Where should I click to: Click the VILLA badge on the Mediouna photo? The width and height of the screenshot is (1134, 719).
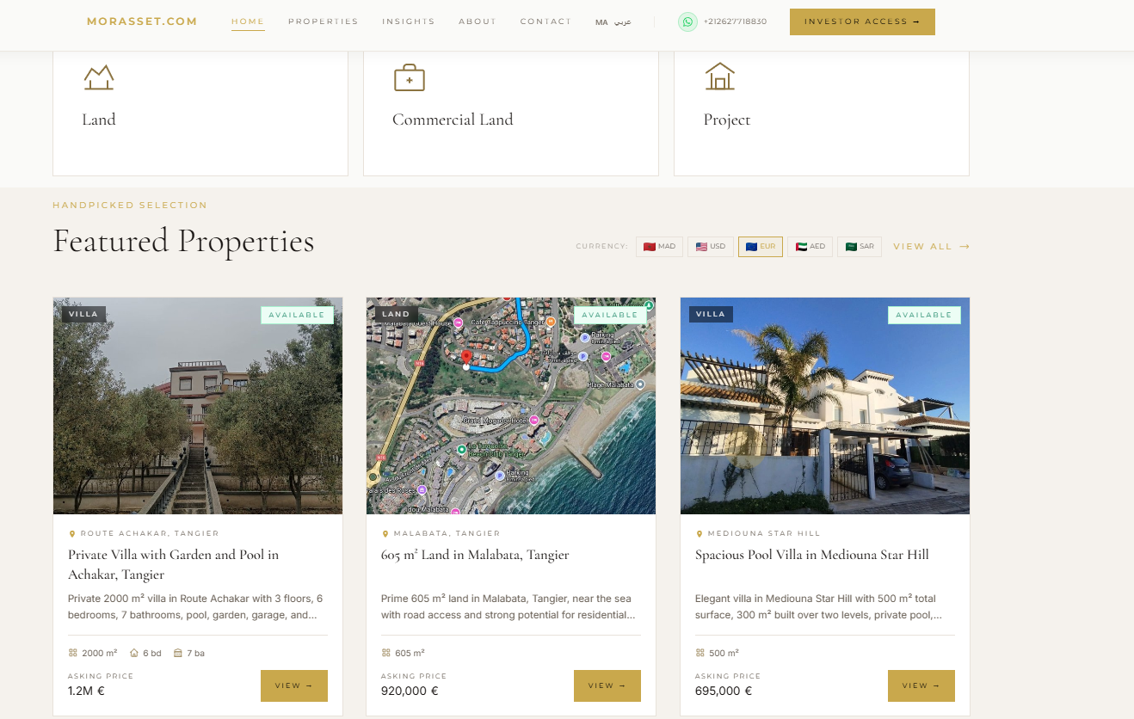[x=711, y=314]
